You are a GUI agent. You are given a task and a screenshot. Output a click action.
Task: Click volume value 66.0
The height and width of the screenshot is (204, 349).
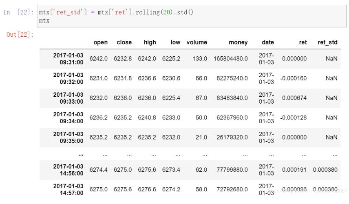point(201,78)
